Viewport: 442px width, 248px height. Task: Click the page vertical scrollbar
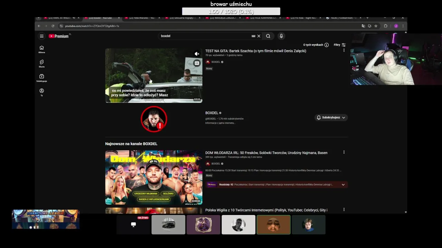[x=406, y=122]
